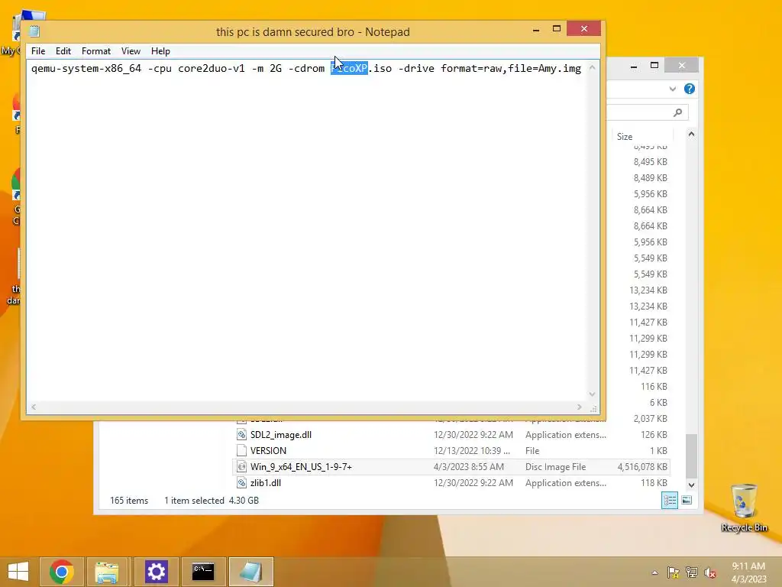Click the Notepad horizontal scrollbar left arrow
This screenshot has width=782, height=587.
[34, 407]
